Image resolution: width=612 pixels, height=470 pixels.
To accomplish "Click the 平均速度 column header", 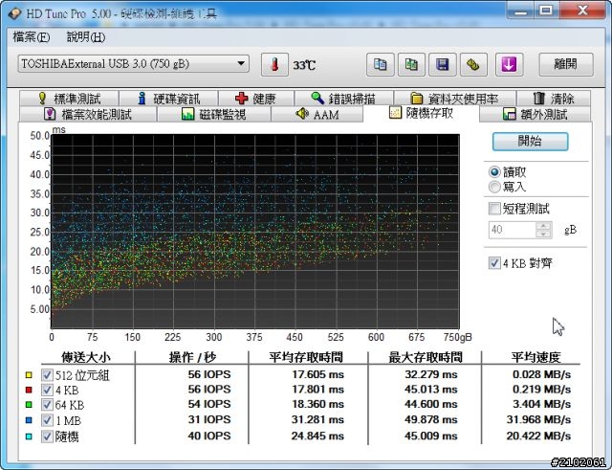I will [x=536, y=357].
